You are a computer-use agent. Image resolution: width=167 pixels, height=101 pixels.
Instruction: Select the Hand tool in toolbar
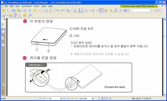[102, 11]
